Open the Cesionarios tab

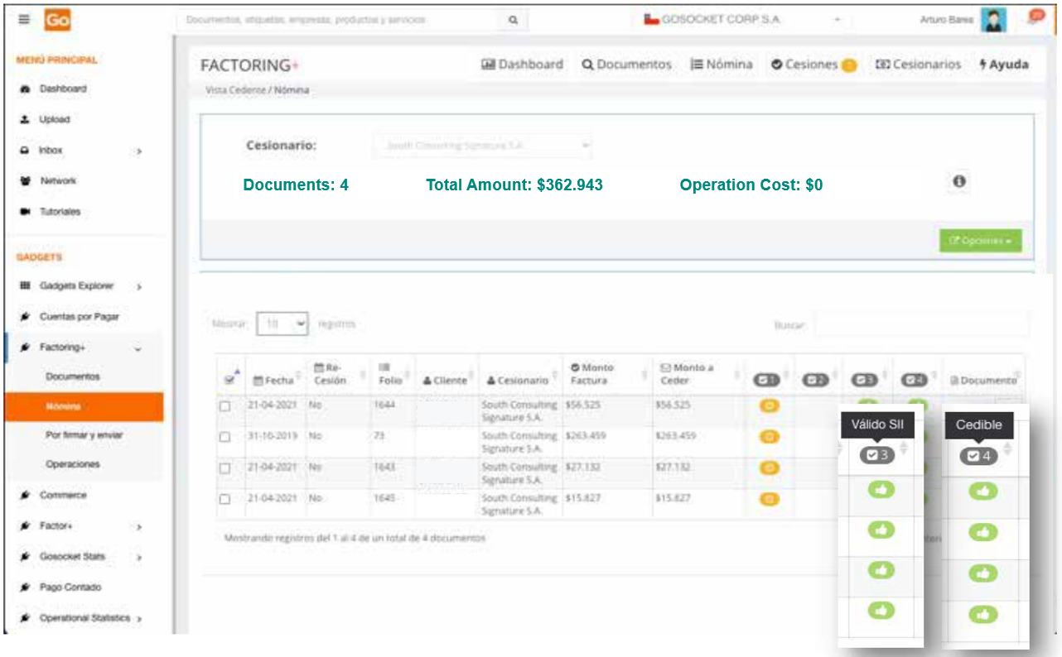point(918,65)
